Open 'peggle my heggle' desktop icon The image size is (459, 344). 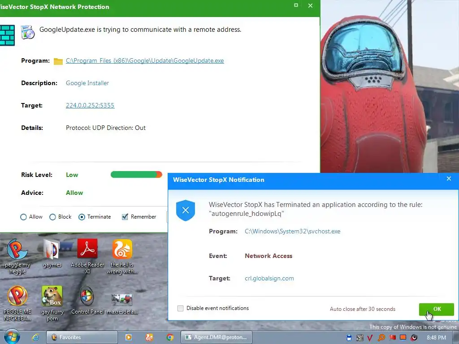pyautogui.click(x=17, y=257)
